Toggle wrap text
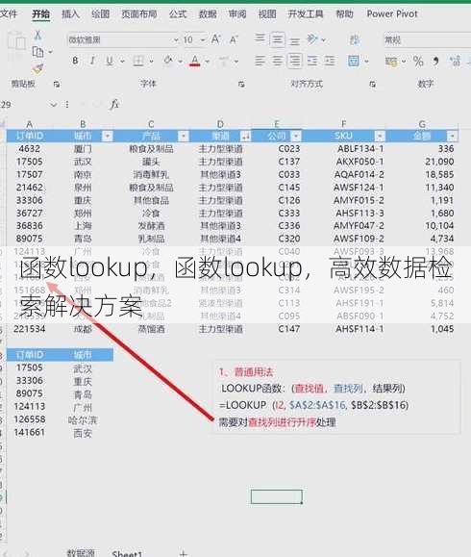The width and height of the screenshot is (471, 557). (x=354, y=39)
